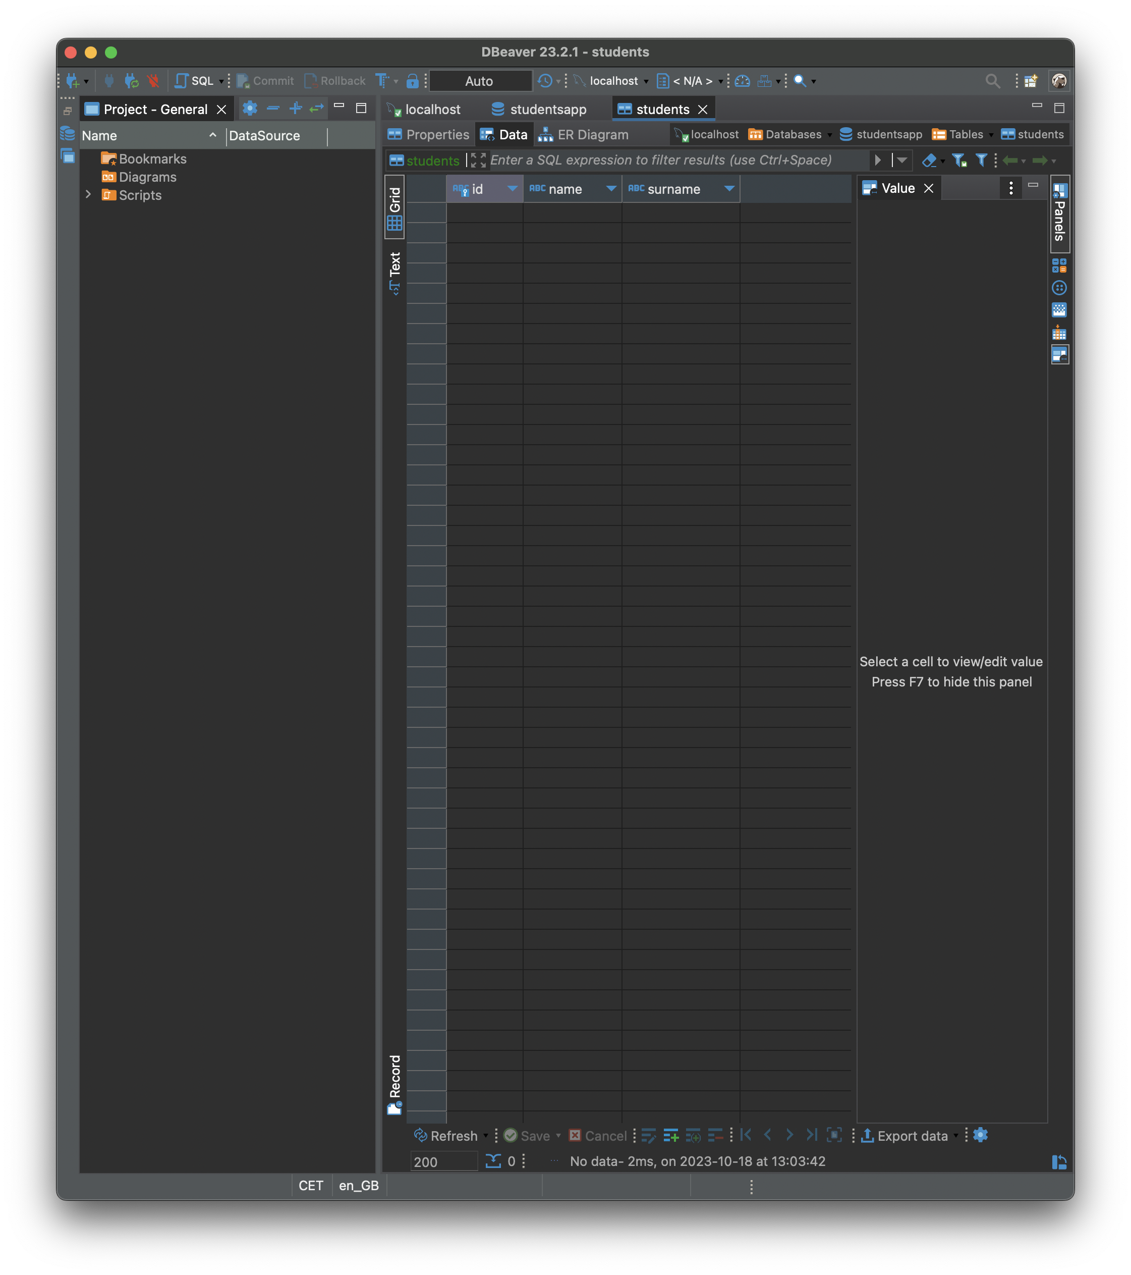Click the Cancel button
Viewport: 1131px width, 1275px height.
(598, 1135)
